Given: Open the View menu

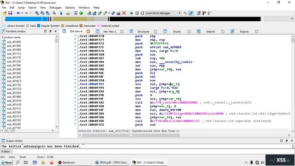Looking at the screenshot, I should (x=43, y=7).
